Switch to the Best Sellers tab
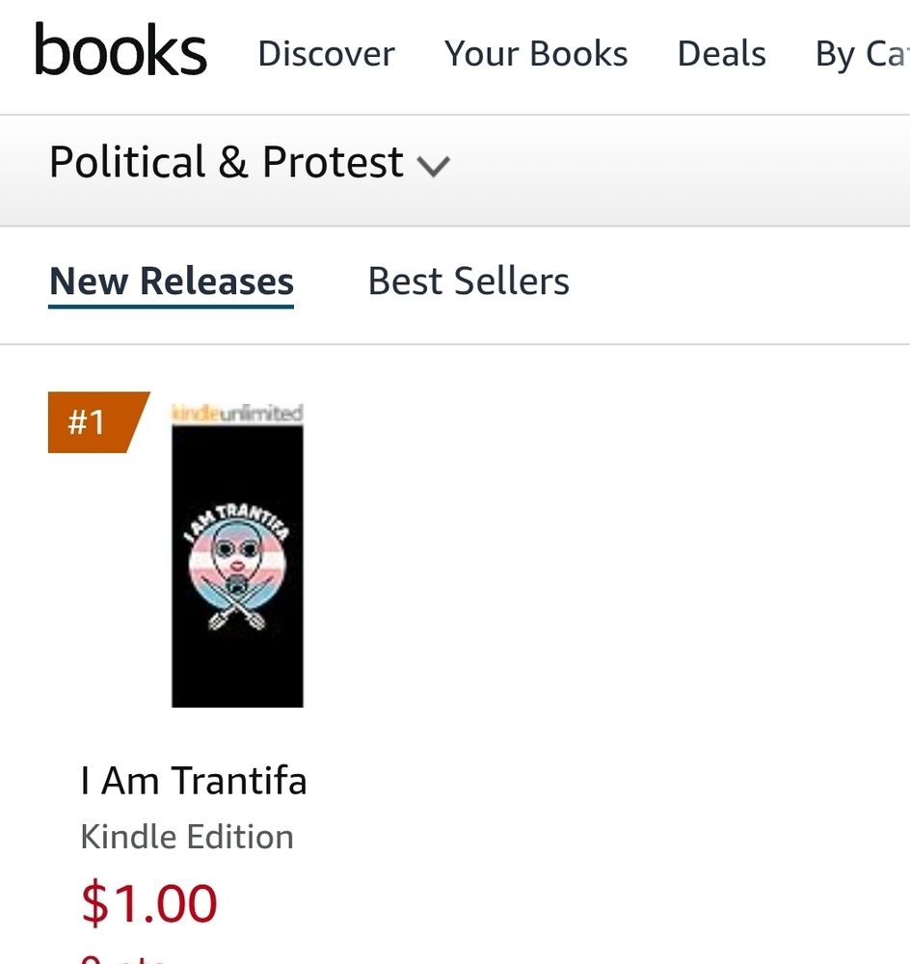Screen dimensions: 910x964 468,281
